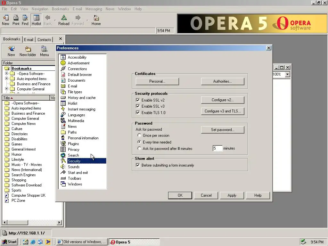This screenshot has width=328, height=246.
Task: Select Languages preferences category
Action: tap(76, 115)
